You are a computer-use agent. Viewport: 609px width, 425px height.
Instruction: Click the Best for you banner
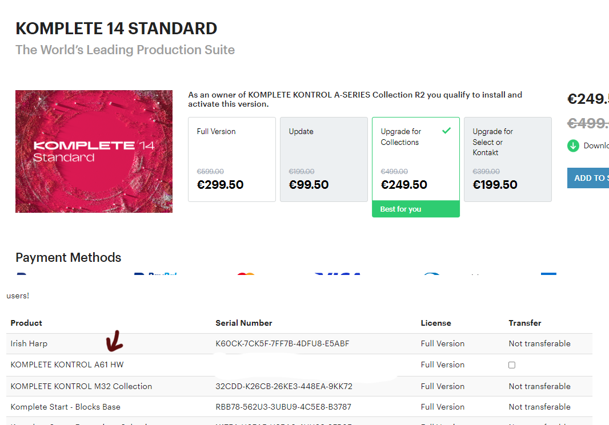pos(415,209)
